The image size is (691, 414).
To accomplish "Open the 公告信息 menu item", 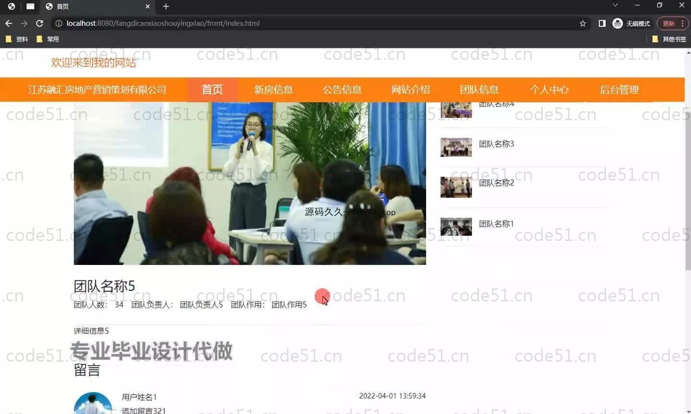I will (342, 90).
